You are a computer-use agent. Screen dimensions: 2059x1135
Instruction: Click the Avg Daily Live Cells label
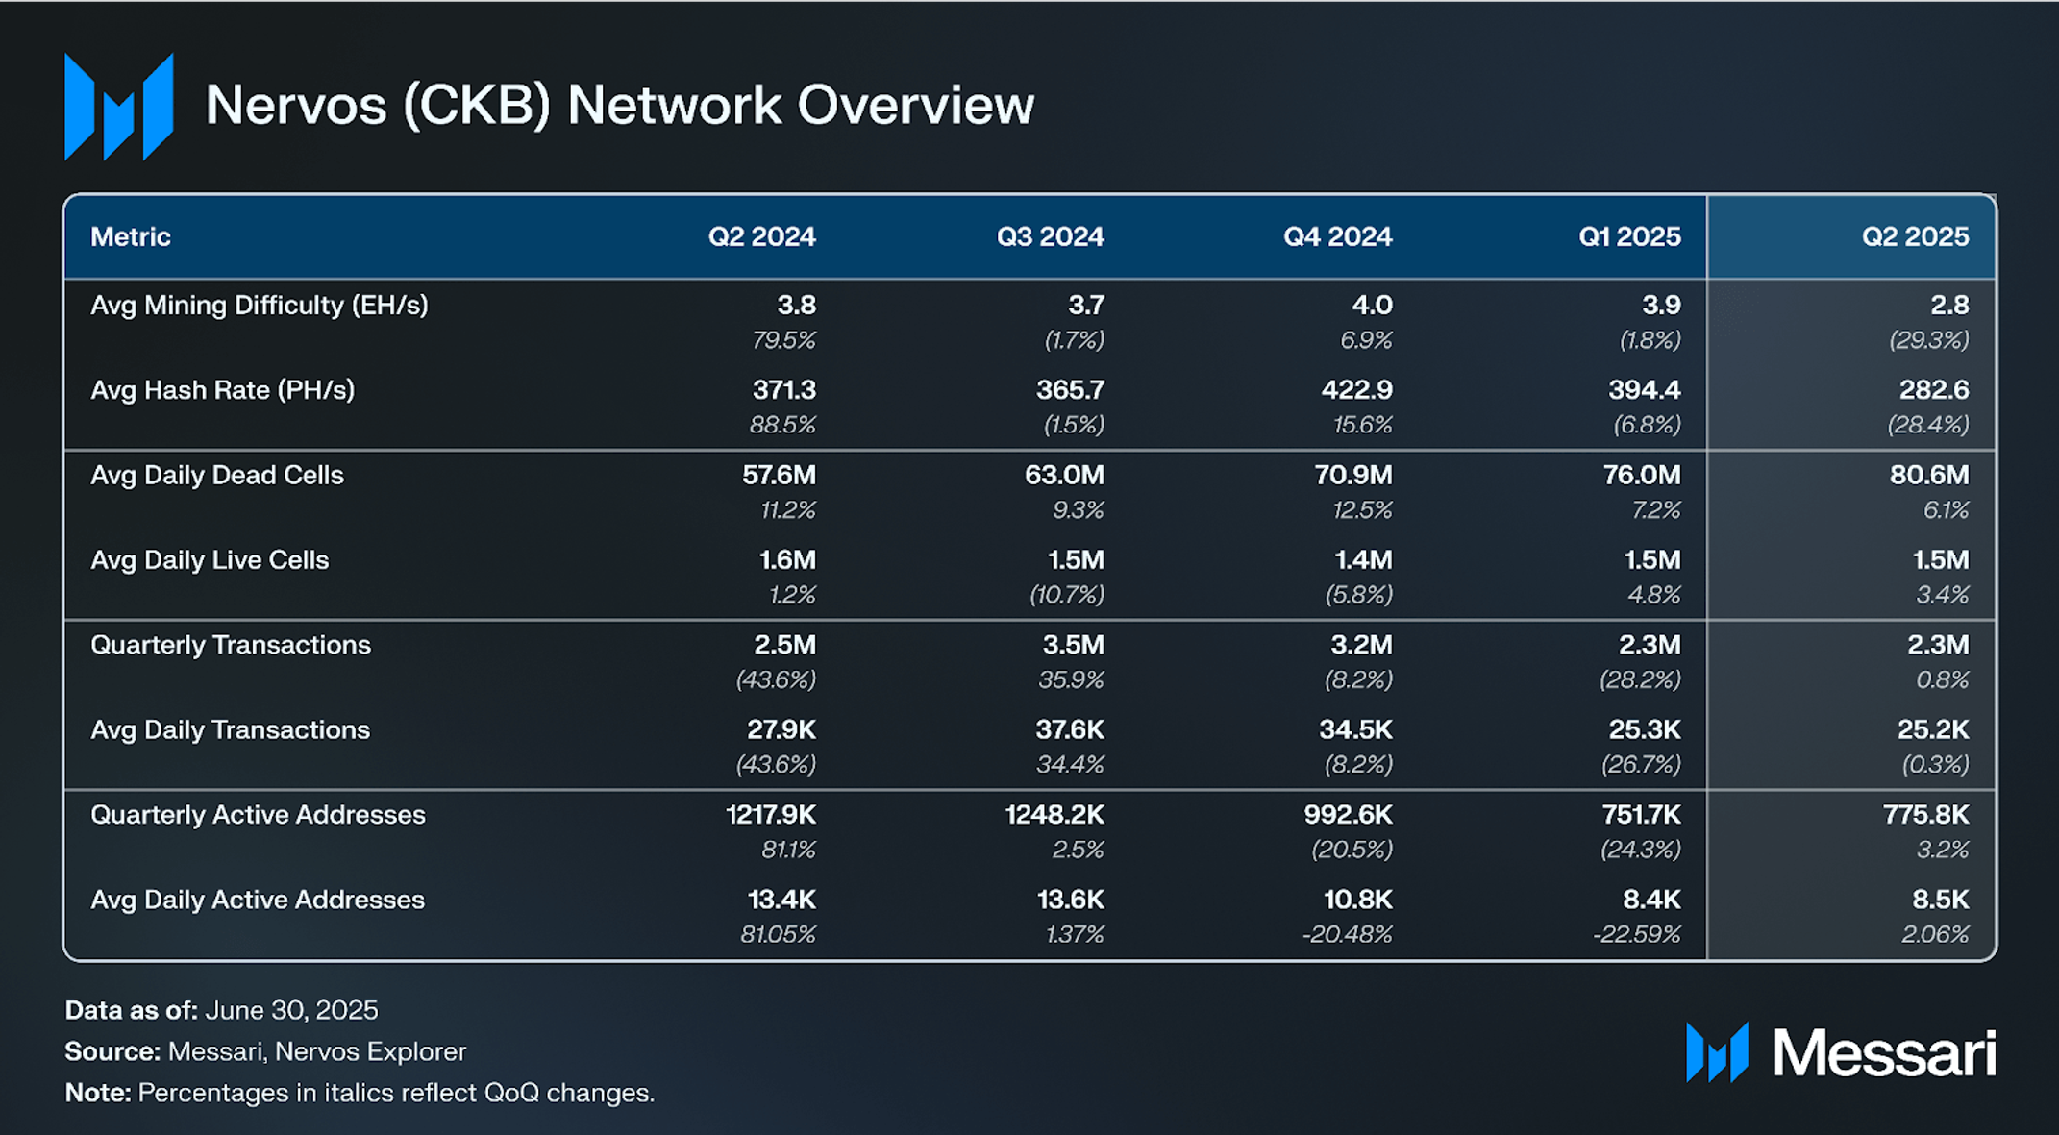point(210,560)
